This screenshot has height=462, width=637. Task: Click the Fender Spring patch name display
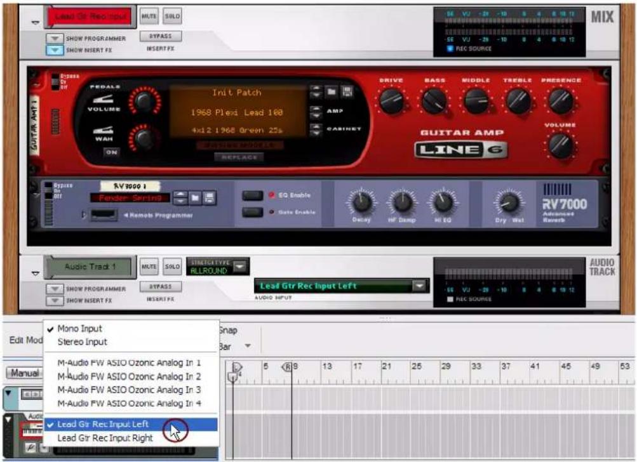pos(130,198)
